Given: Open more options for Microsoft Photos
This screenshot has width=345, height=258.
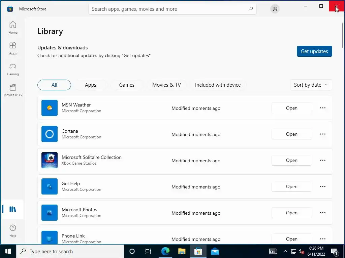Looking at the screenshot, I should [322, 213].
